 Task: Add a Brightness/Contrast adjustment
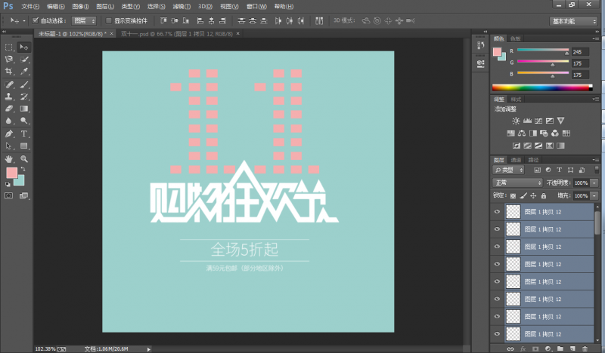click(x=516, y=121)
